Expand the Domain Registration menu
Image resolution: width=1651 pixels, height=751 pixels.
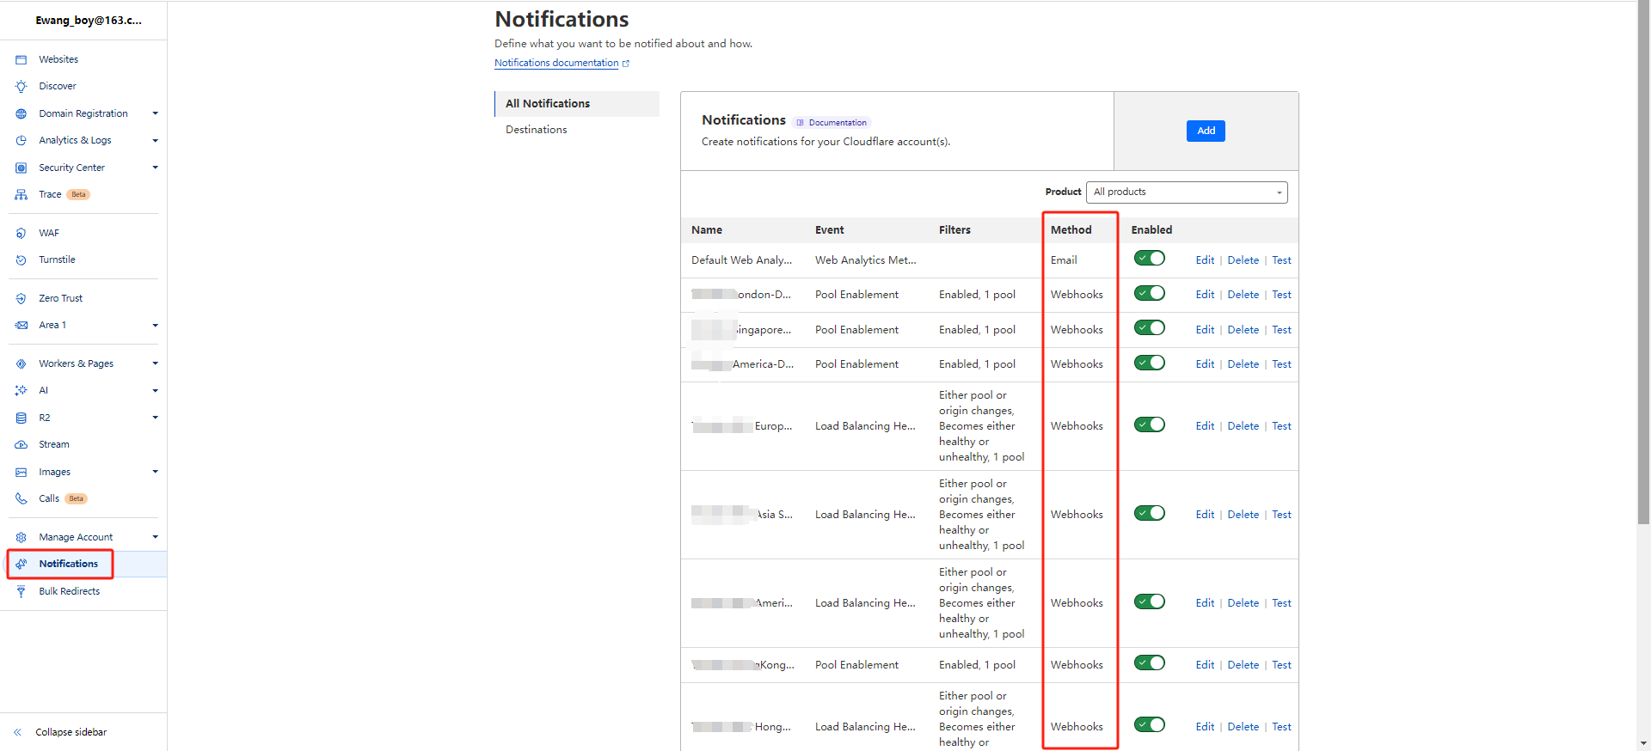click(x=155, y=113)
